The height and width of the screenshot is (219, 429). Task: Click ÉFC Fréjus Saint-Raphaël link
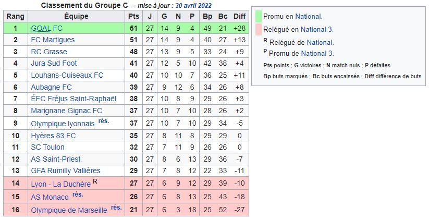point(73,99)
